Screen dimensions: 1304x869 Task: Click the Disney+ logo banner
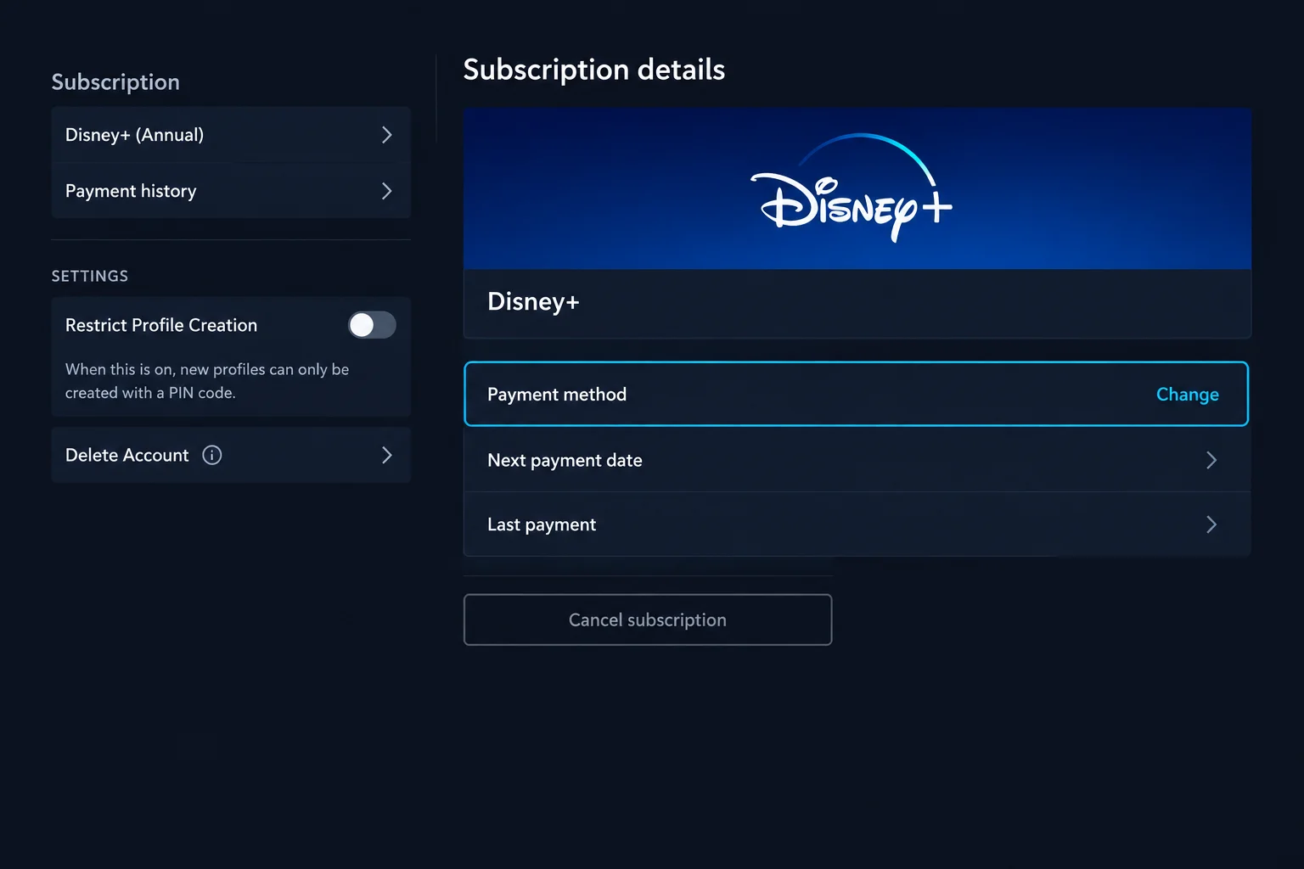pyautogui.click(x=857, y=188)
